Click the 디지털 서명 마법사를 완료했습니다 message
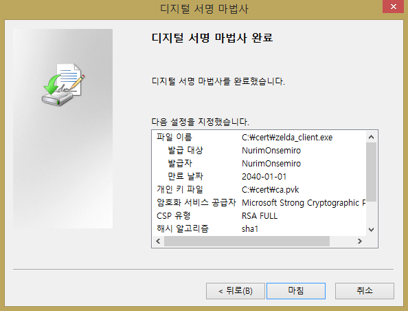This screenshot has height=311, width=408. point(218,81)
